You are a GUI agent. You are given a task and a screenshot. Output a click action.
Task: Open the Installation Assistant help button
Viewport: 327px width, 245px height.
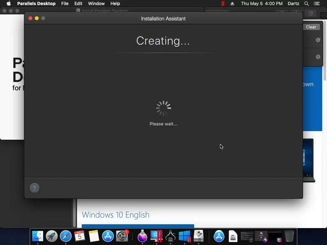[34, 188]
